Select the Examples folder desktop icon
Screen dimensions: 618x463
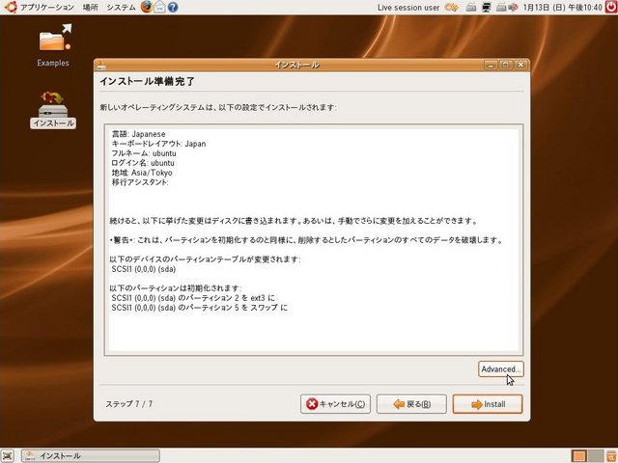54,45
